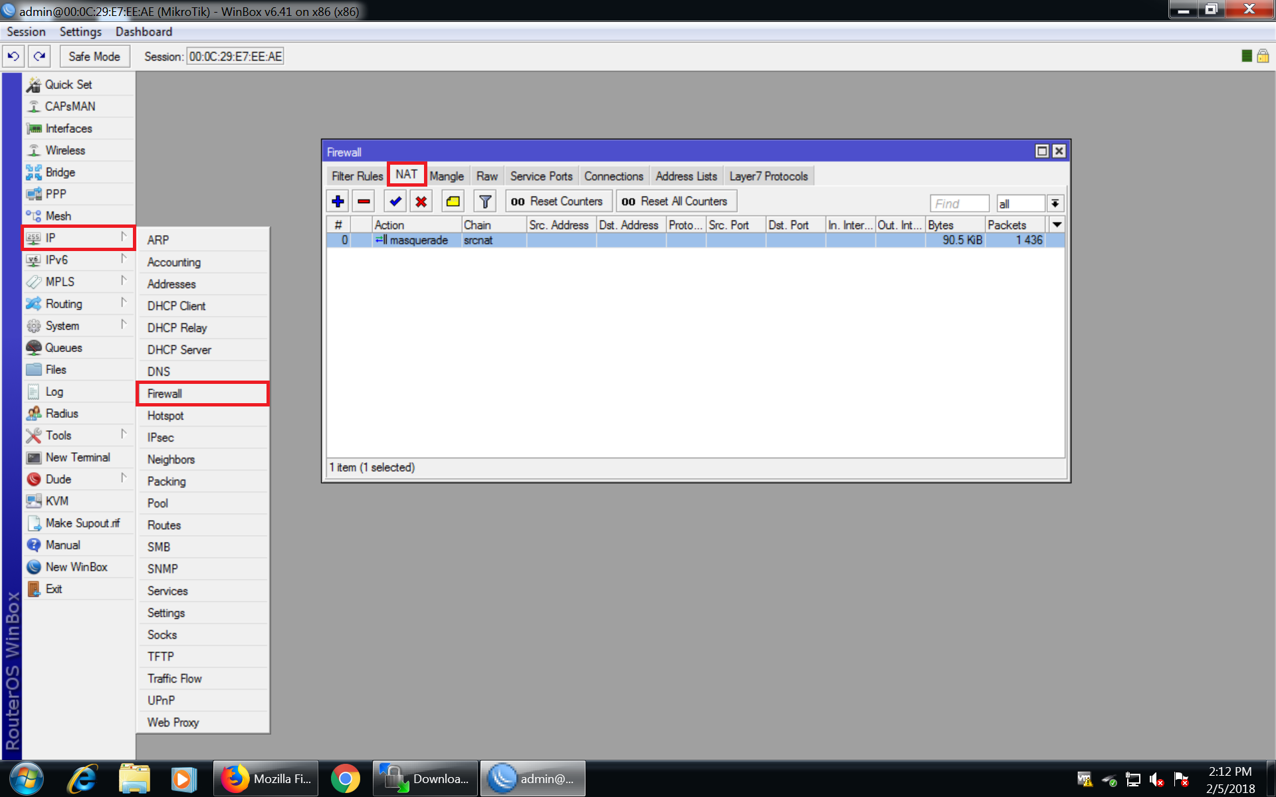This screenshot has height=797, width=1276.
Task: Open Queues in sidebar
Action: (78, 347)
